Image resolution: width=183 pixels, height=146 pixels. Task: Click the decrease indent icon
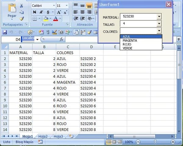76,19
